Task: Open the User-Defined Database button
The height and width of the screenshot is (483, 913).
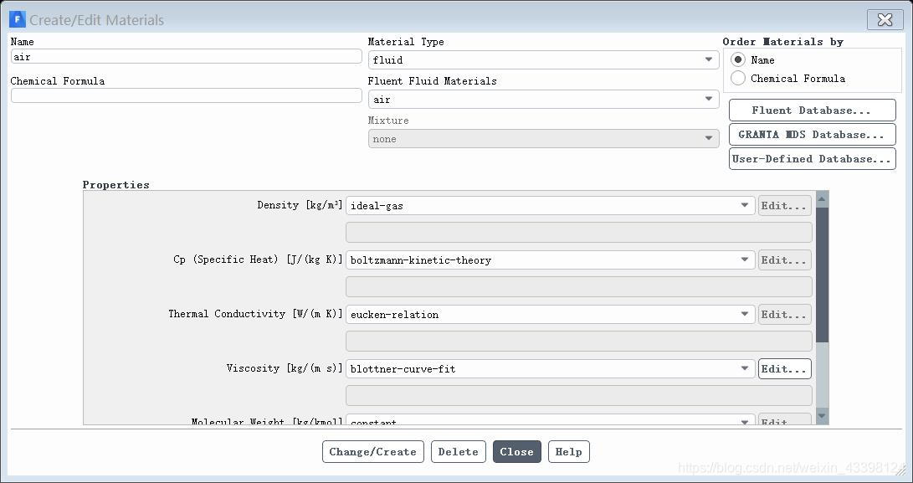Action: [813, 158]
